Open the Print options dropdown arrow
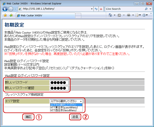Viewport: 154px width, 127px height. point(133,15)
